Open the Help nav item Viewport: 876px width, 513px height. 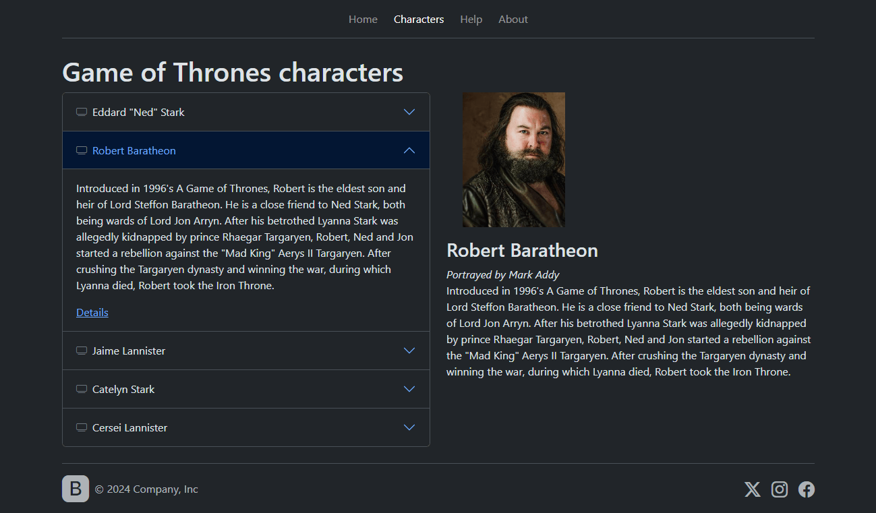click(x=471, y=20)
